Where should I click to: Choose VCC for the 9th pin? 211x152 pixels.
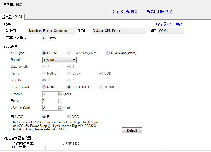[x=69, y=117]
